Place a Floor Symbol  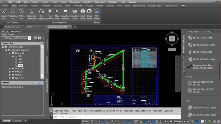(50, 14)
